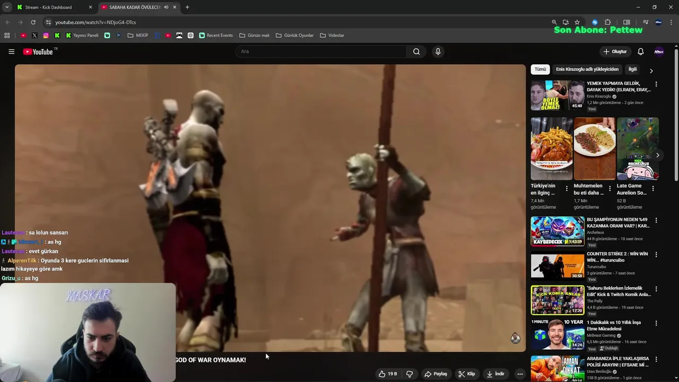Screen dimensions: 679x382
Task: Open the YEMEK YAPMAYA GELDİK video thumbnail
Action: 558,95
